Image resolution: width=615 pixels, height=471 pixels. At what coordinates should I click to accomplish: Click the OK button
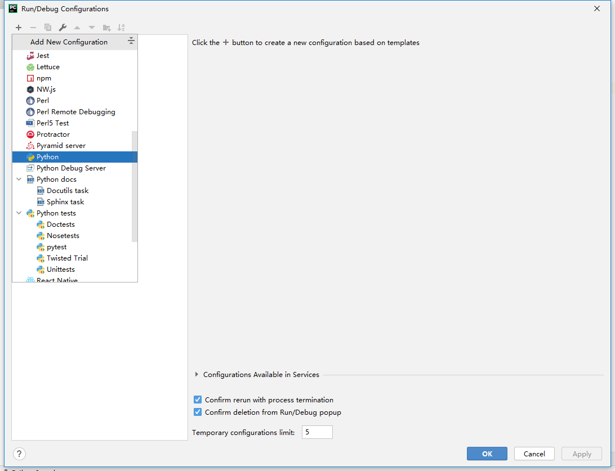click(x=487, y=454)
